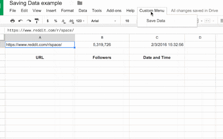Redo with the redo arrow icon
Viewport: 223px width, 139px height.
click(29, 21)
